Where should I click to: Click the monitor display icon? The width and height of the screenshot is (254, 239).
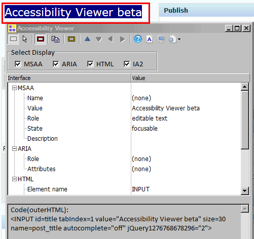point(161,39)
